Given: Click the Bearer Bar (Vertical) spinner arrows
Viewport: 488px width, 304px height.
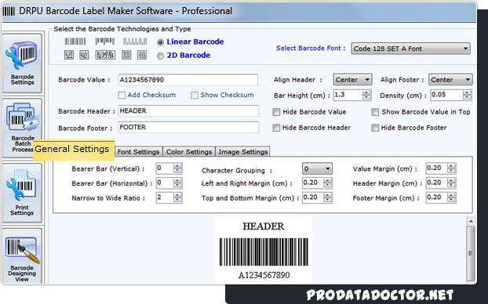Looking at the screenshot, I should 177,168.
